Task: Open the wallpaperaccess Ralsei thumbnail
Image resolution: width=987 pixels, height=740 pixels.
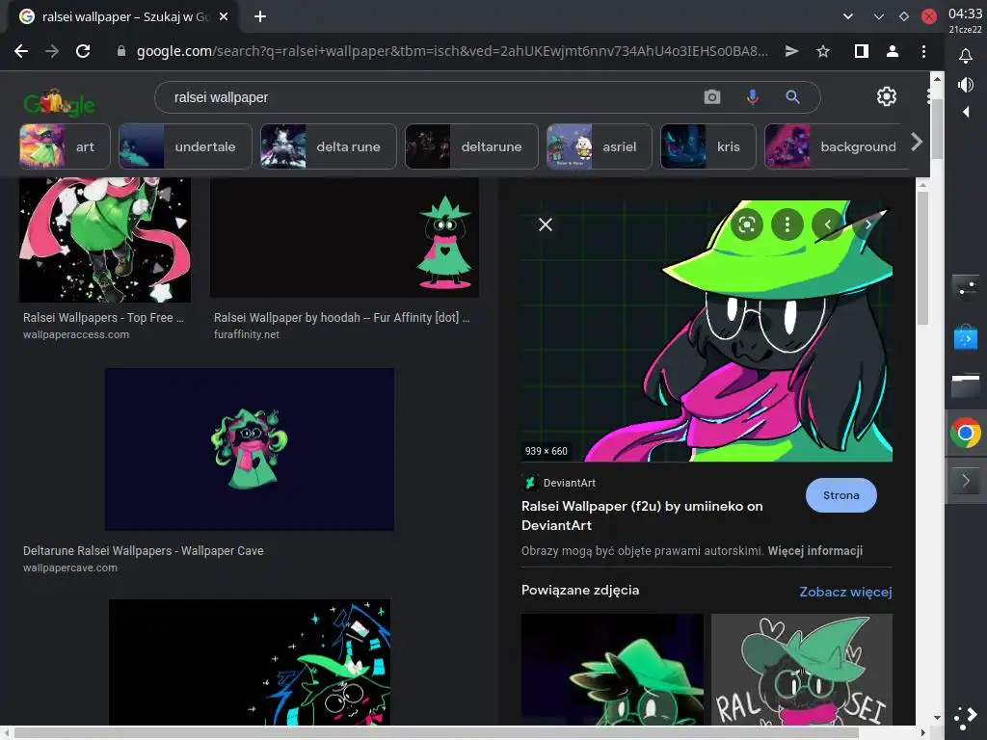Action: click(x=105, y=240)
